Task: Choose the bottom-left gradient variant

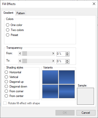Action: point(50,91)
